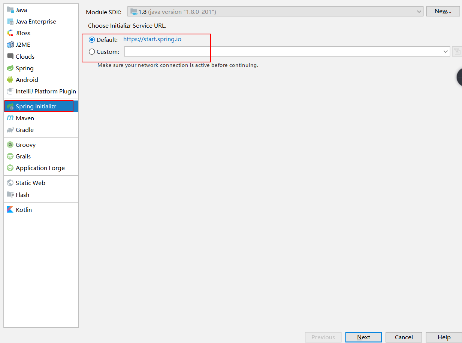
Task: Select Java project type
Action: click(41, 10)
